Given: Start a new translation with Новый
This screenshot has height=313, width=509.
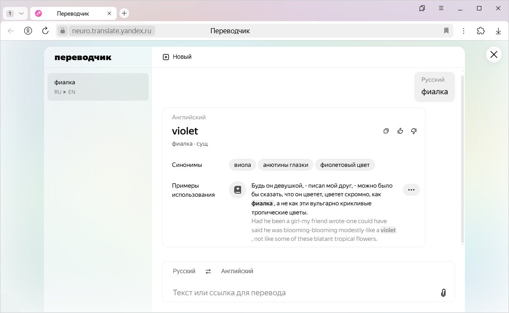Looking at the screenshot, I should 177,57.
